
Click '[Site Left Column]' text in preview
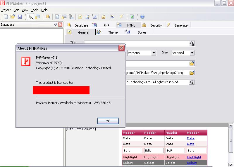pyautogui.click(x=81, y=129)
